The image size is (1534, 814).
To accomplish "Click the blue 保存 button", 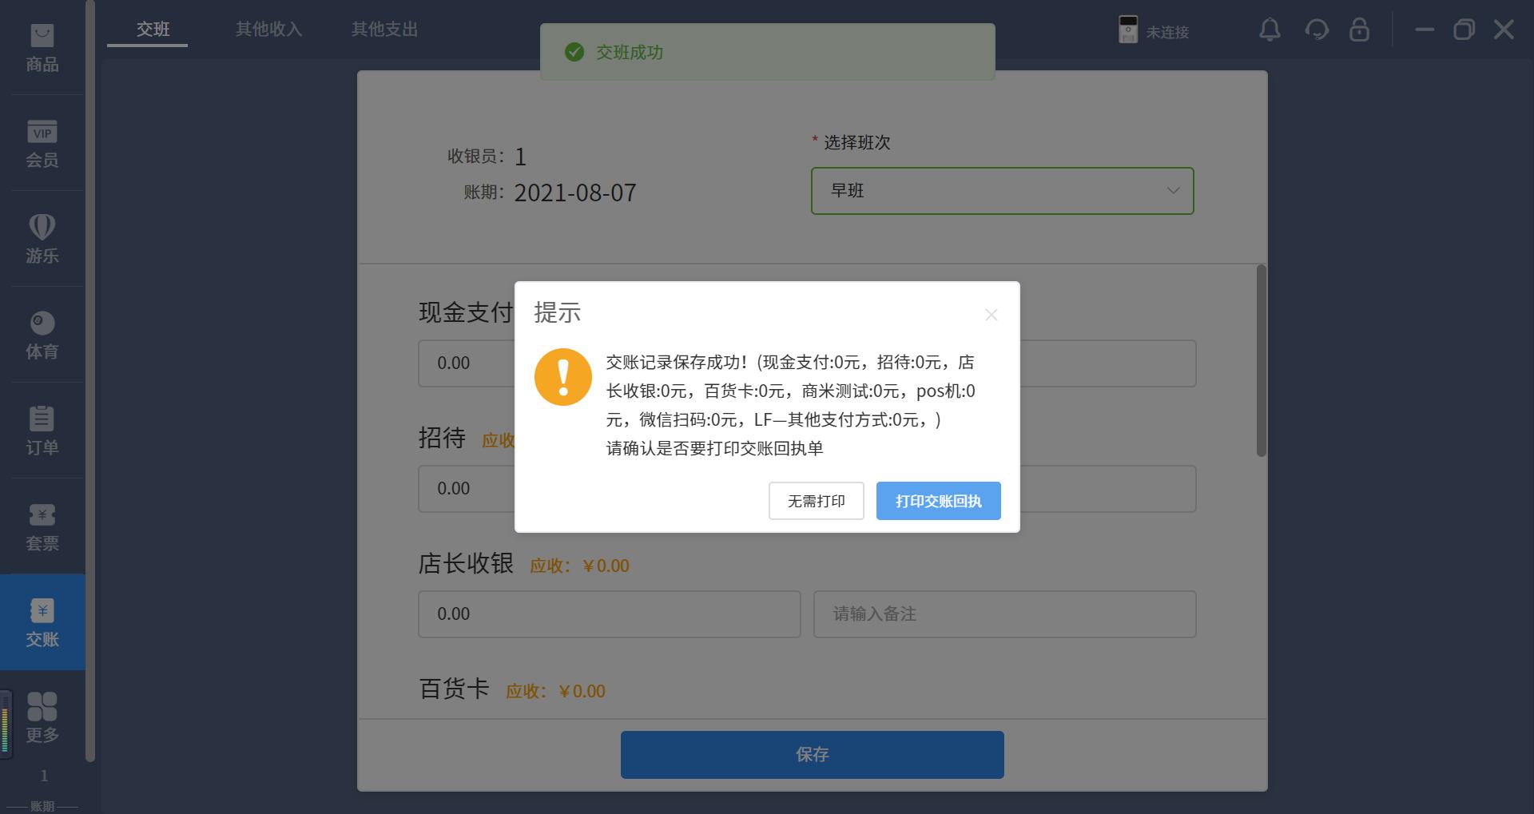I will (x=813, y=755).
